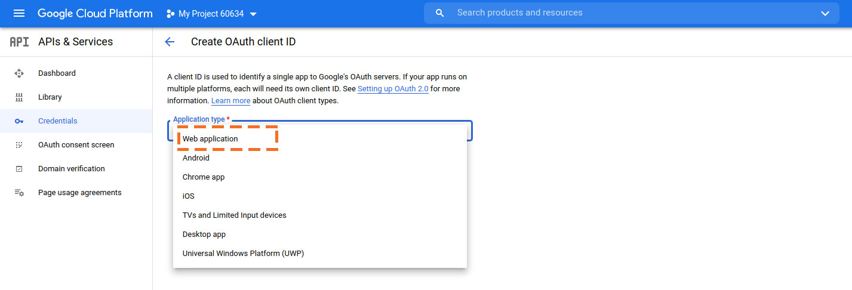Click the search magnifier icon
852x290 pixels.
coord(440,13)
